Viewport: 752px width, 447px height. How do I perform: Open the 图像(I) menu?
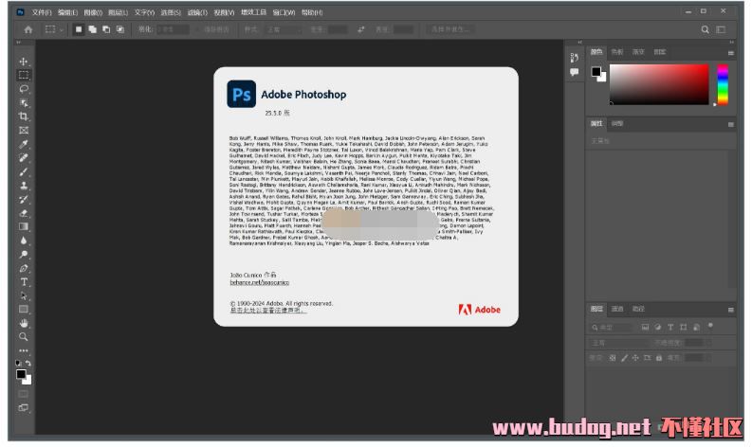click(x=93, y=12)
